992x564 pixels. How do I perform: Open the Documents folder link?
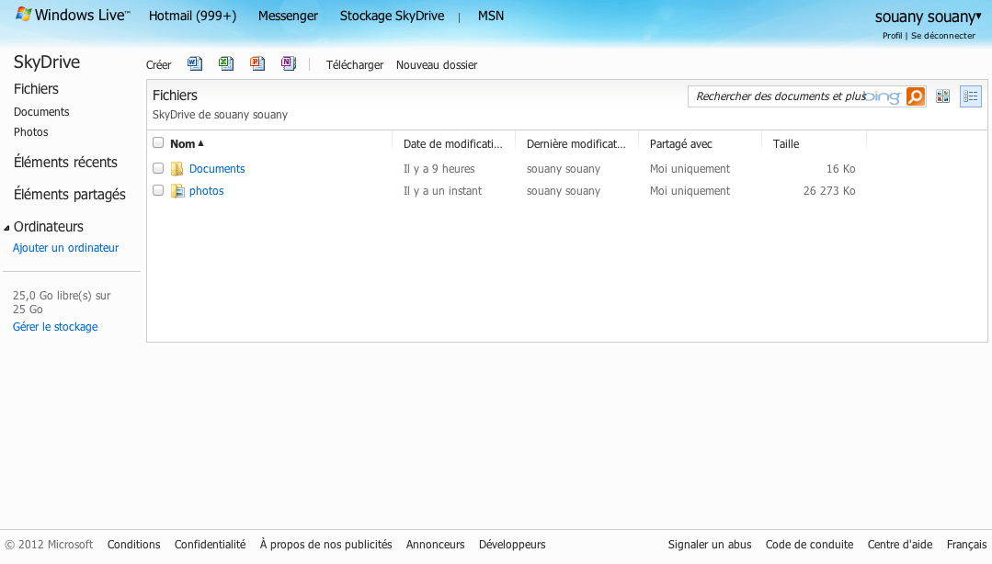217,169
